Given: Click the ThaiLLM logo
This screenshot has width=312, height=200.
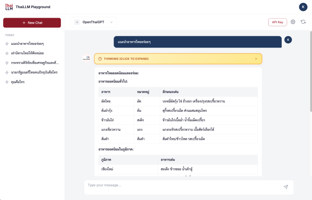Looking at the screenshot, I should (9, 7).
